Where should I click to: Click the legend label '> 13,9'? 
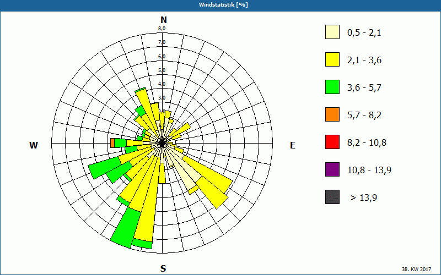pyautogui.click(x=364, y=198)
